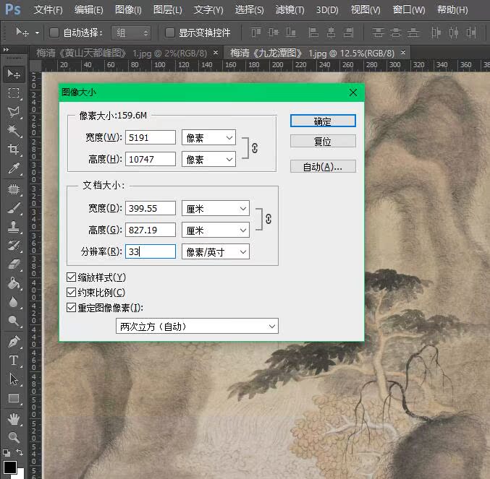Click the Align Left Edges icon
490x479 pixels.
pos(313,32)
